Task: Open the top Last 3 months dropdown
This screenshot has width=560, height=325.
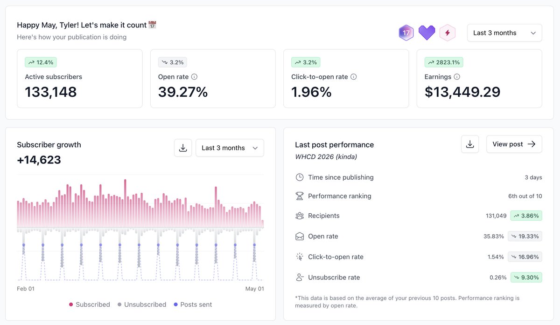Action: pyautogui.click(x=504, y=33)
